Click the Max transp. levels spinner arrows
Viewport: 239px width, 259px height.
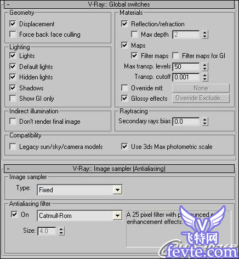(x=205, y=67)
